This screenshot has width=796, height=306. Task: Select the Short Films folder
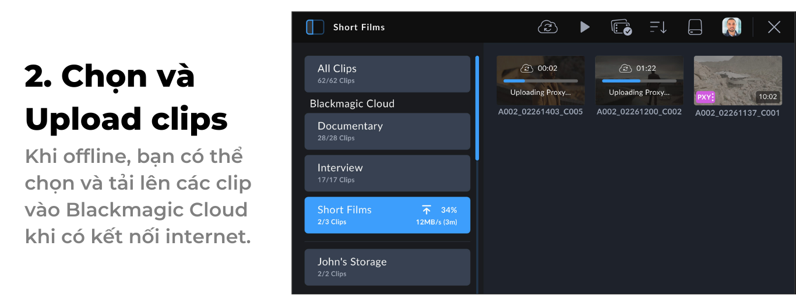point(387,215)
